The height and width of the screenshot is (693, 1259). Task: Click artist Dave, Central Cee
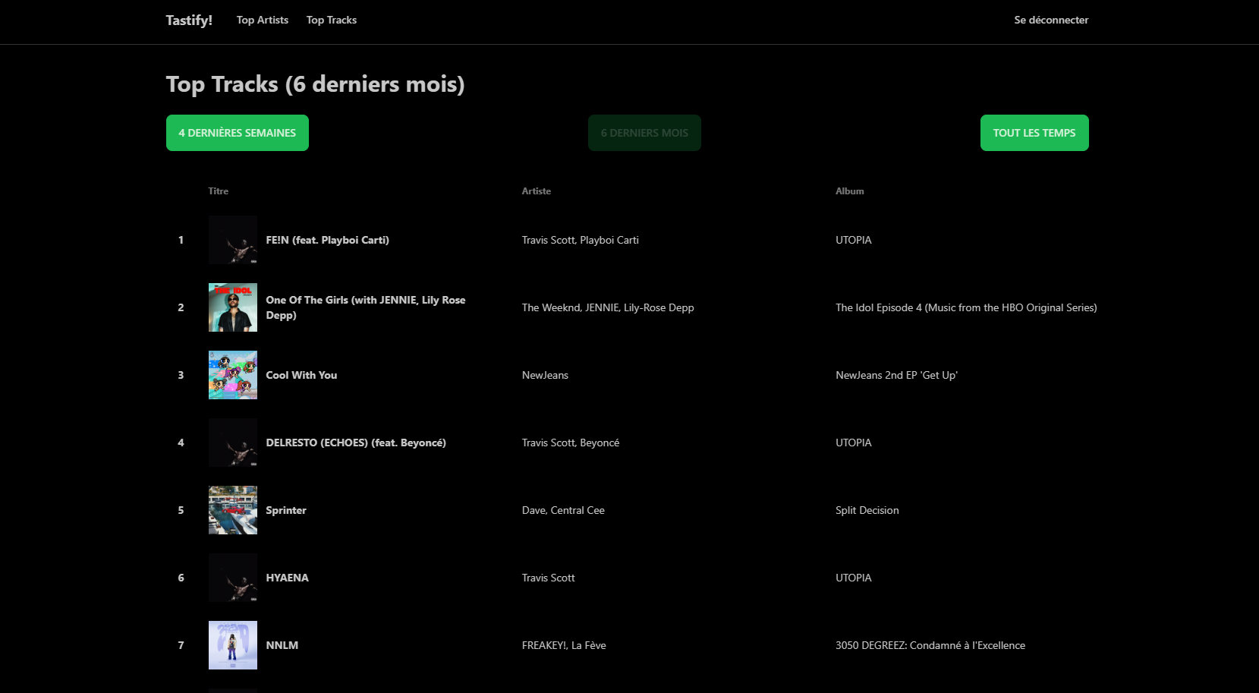[563, 510]
